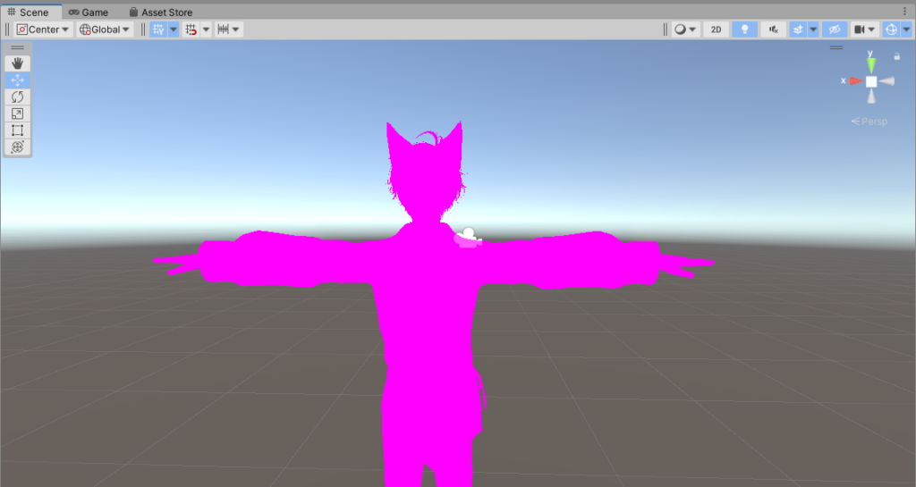916x487 pixels.
Task: Select the Hand view tool
Action: click(18, 63)
